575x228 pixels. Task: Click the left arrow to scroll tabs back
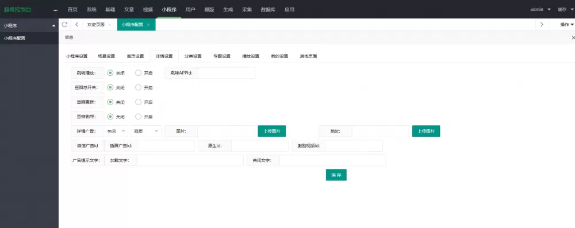click(x=76, y=25)
